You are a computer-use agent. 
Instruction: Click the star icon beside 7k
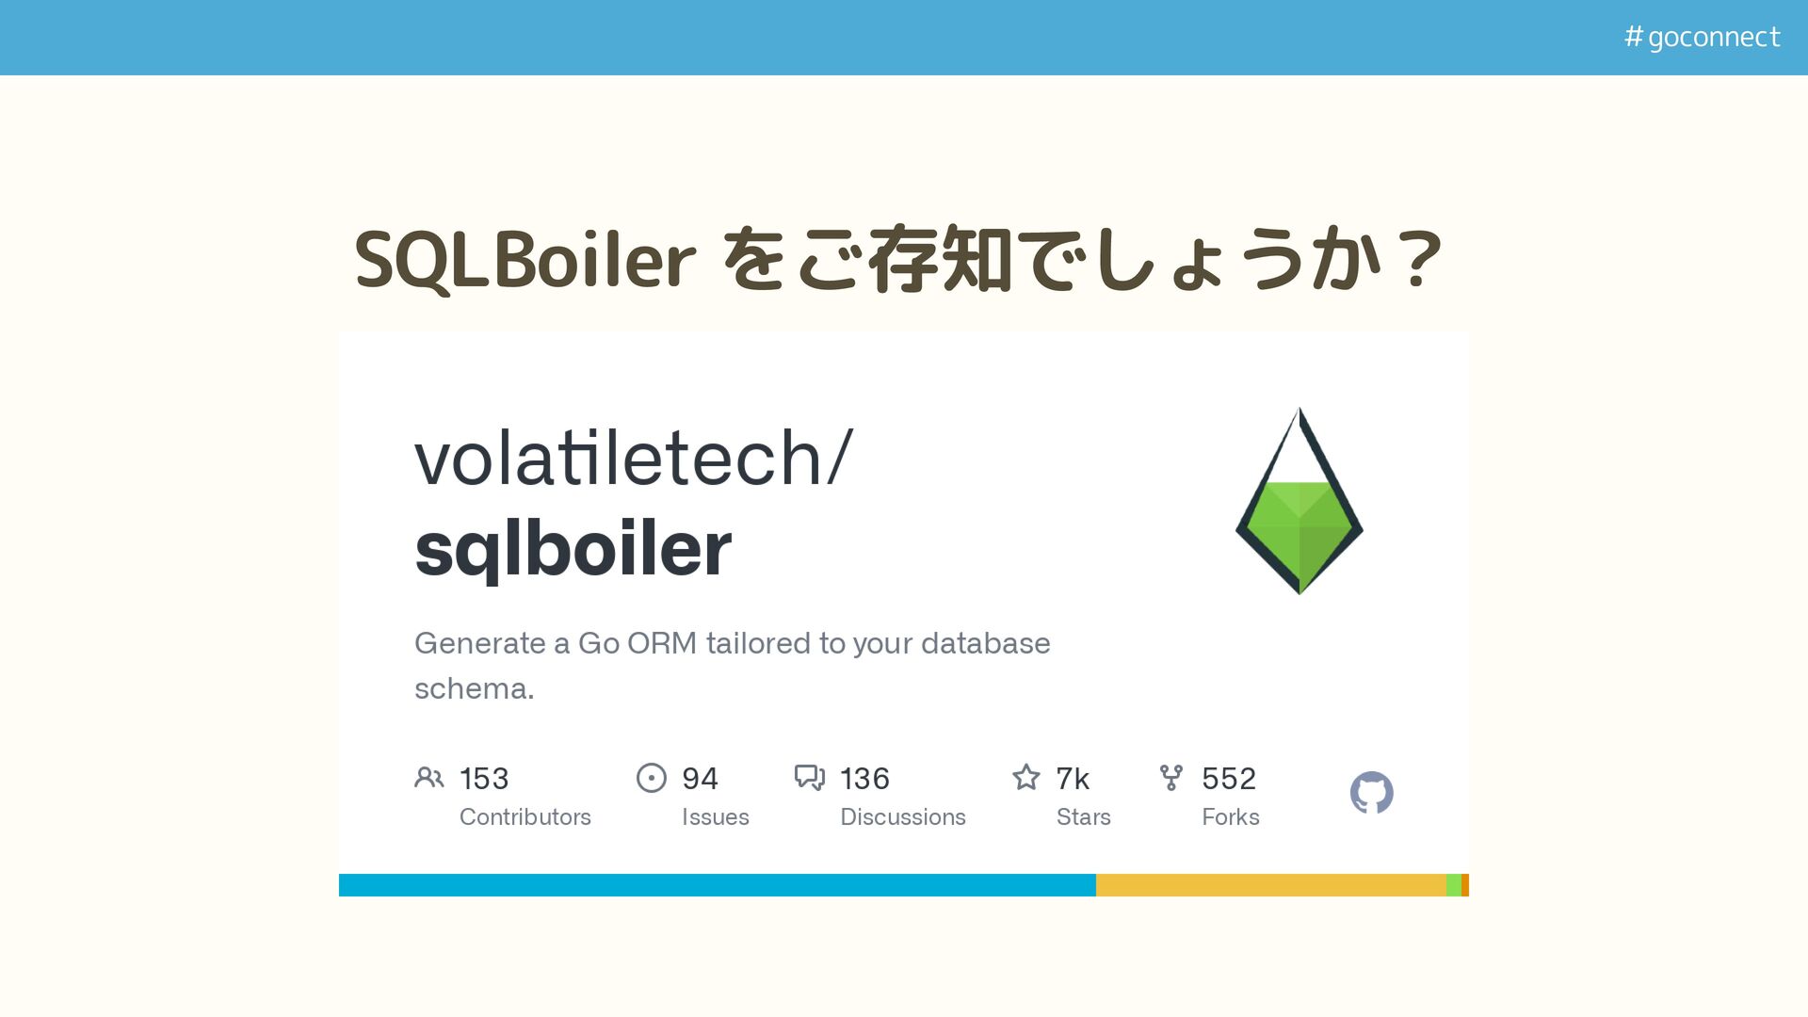coord(1025,778)
